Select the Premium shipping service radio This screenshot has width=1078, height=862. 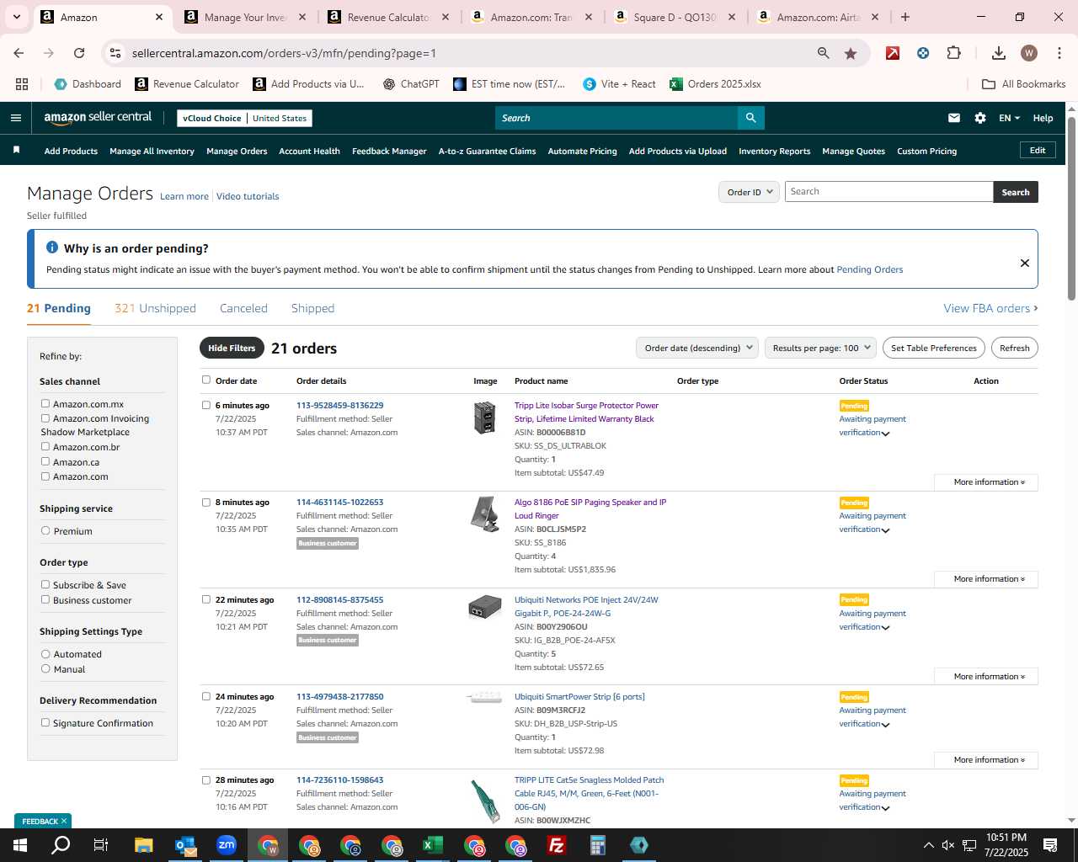(45, 530)
